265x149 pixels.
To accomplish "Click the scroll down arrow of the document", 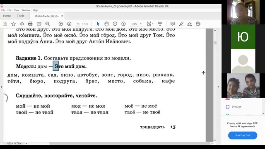I will tap(215, 140).
